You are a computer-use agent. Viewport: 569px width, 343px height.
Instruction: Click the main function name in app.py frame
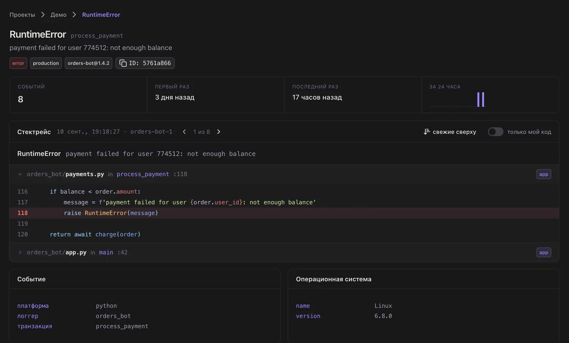[106, 252]
